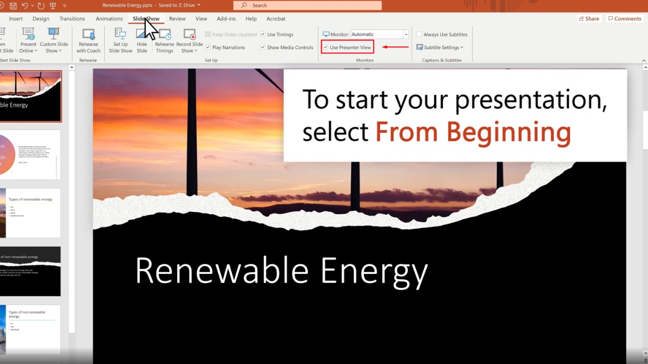Open the Present Online menu
648x364 pixels.
[x=28, y=41]
